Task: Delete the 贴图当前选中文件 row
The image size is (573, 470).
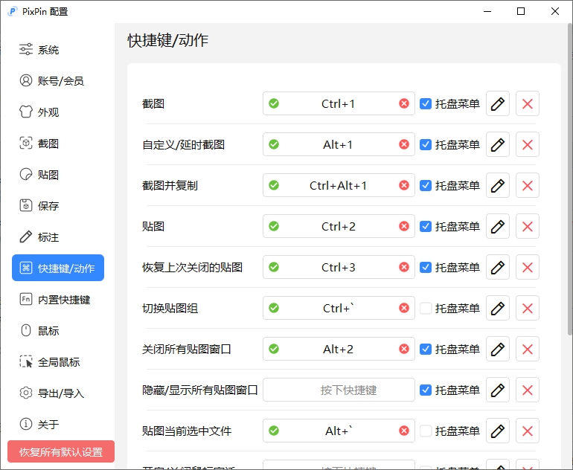Action: pyautogui.click(x=528, y=431)
